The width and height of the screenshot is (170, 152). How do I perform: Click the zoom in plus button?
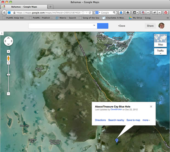[8, 63]
